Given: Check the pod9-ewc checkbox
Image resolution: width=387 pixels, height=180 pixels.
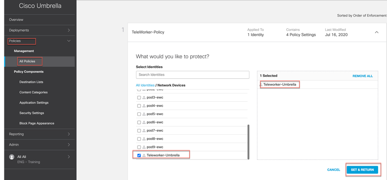Looking at the screenshot, I should coord(139,147).
